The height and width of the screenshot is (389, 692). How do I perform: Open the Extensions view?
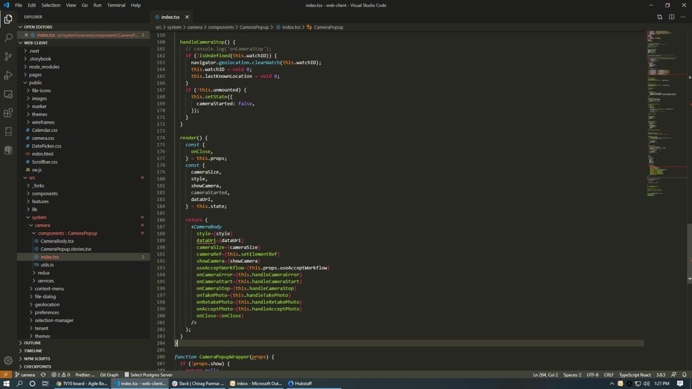tap(8, 113)
